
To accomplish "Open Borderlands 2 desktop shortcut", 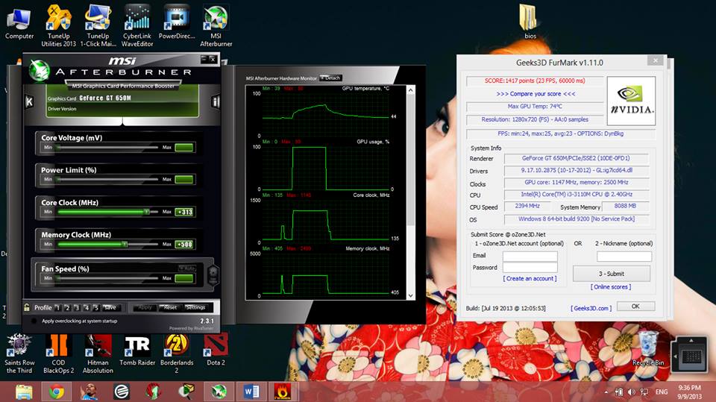I will pos(177,354).
